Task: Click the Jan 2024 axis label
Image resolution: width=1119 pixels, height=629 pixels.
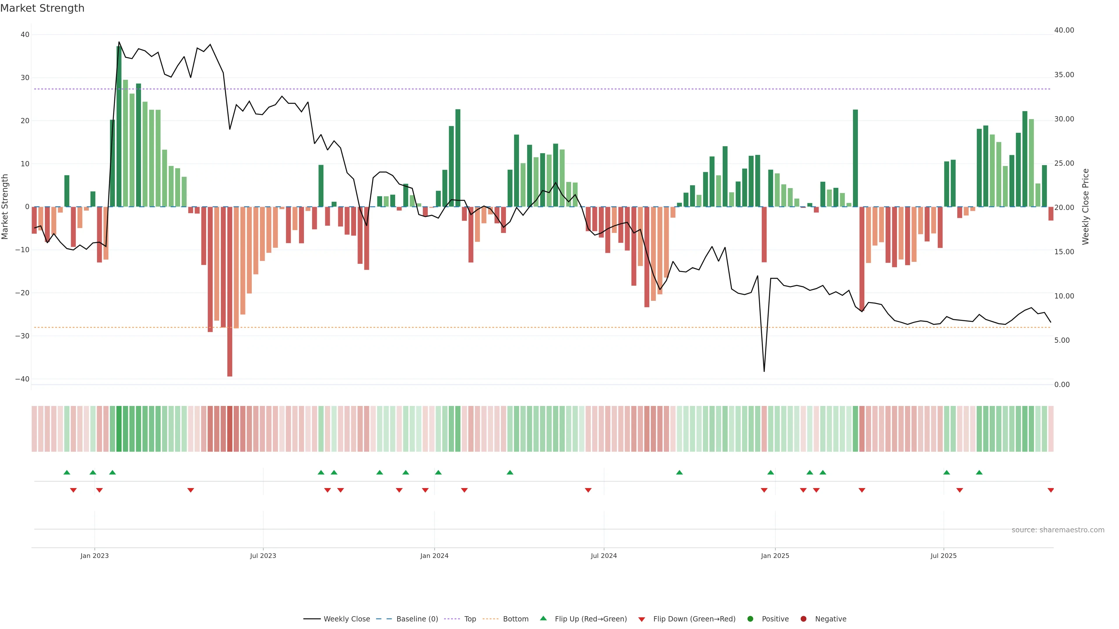Action: coord(434,556)
